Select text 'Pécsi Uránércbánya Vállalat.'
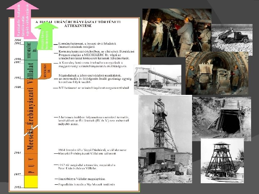 coord(77,168)
